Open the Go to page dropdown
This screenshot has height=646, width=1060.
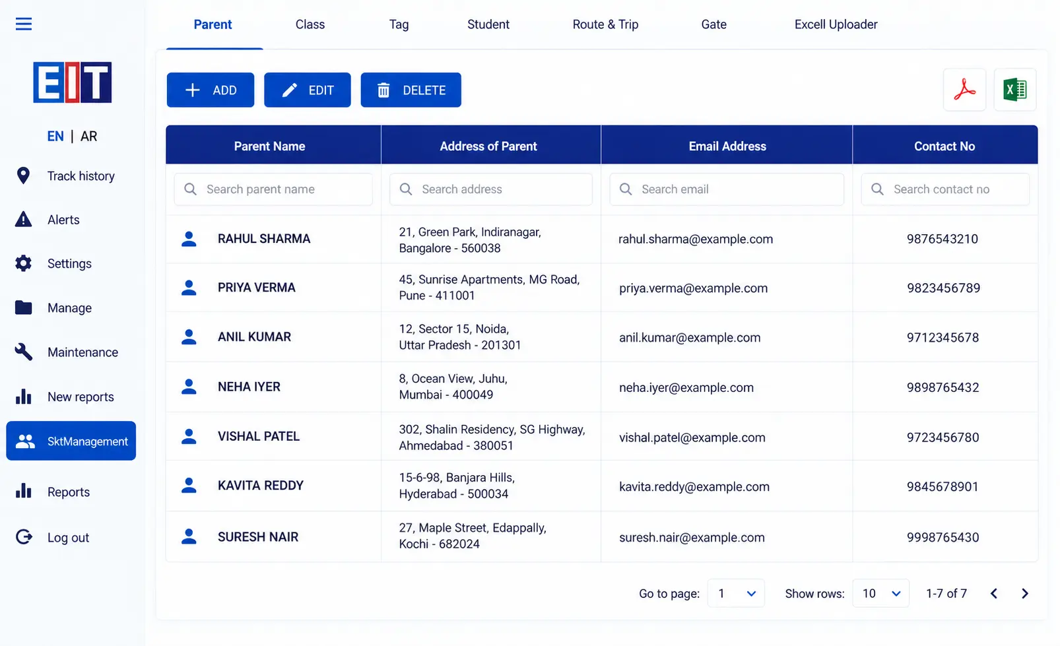tap(736, 593)
